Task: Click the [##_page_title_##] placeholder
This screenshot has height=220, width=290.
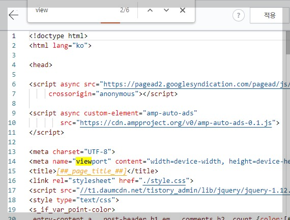Action: coord(92,171)
